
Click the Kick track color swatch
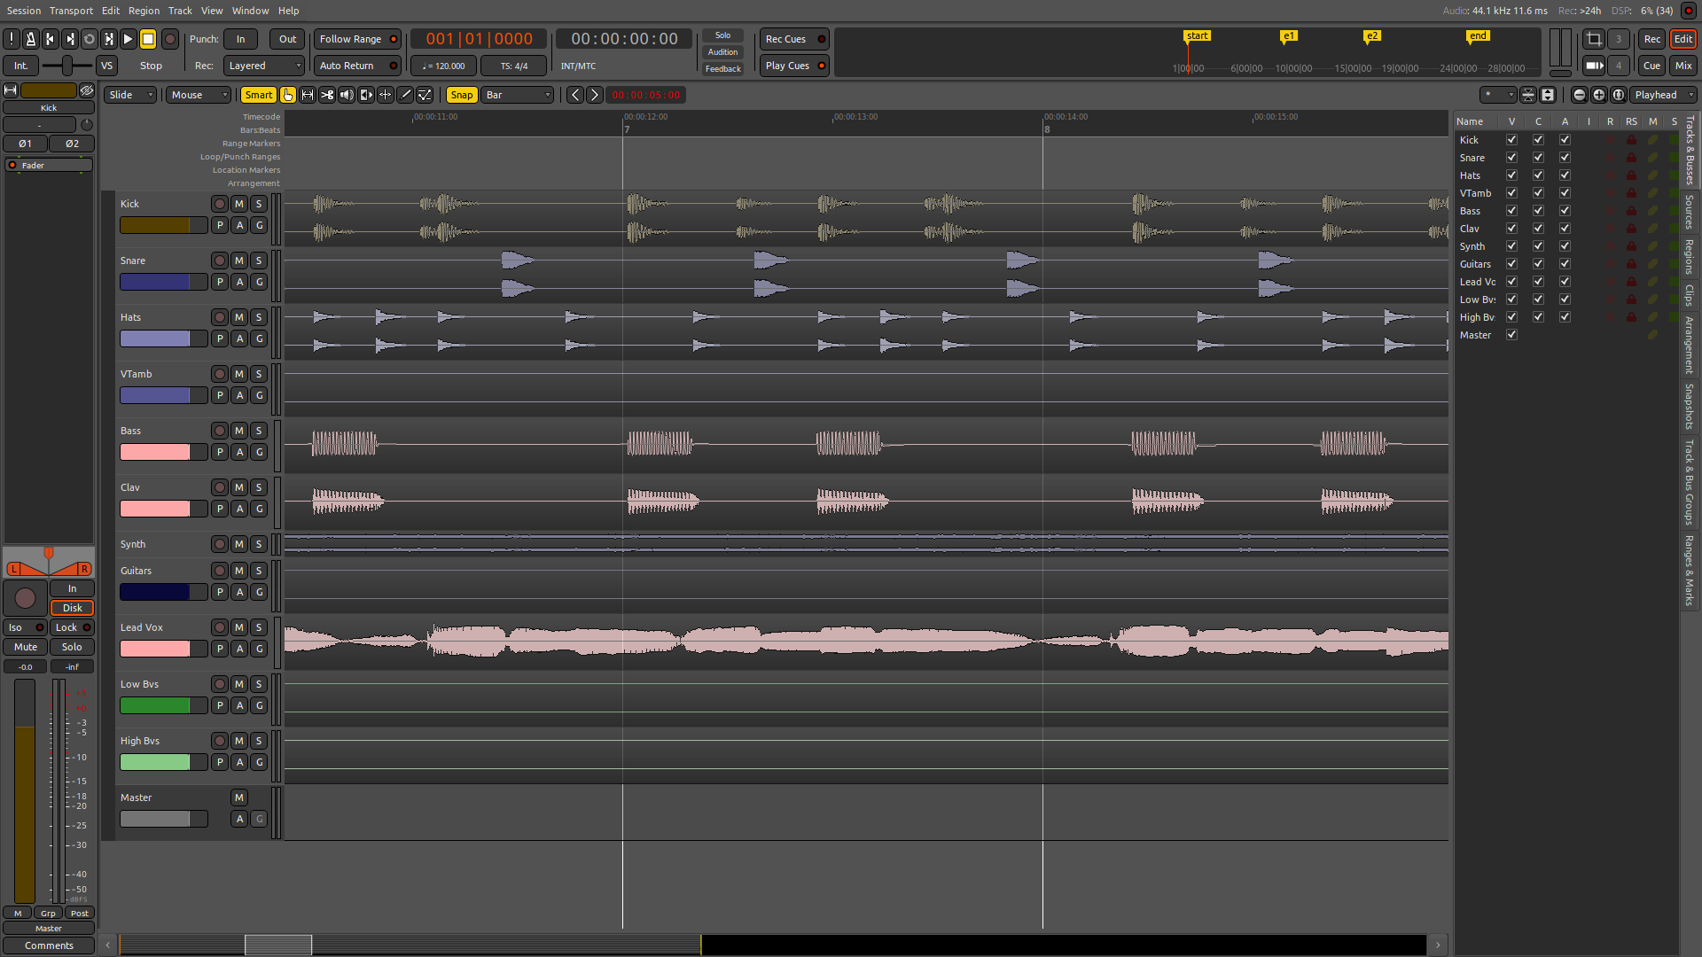coord(156,225)
